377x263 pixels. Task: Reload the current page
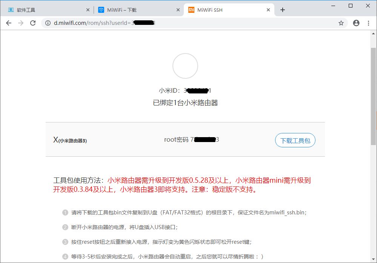[33, 23]
